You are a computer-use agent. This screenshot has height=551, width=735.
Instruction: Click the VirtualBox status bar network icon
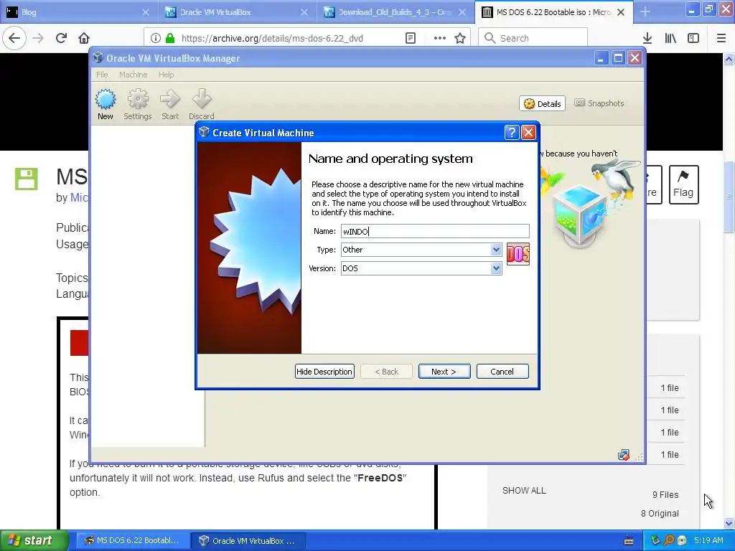pyautogui.click(x=624, y=455)
